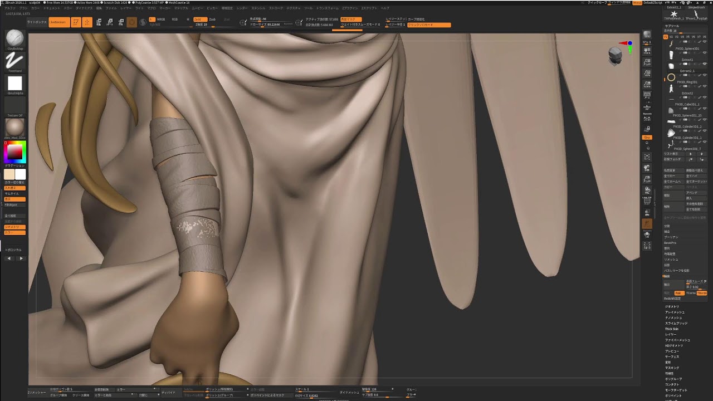The height and width of the screenshot is (401, 713).
Task: Click the アペンド button
Action: click(x=696, y=192)
